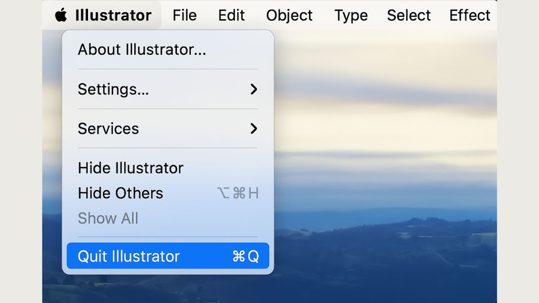Open the Object menu

pos(289,15)
